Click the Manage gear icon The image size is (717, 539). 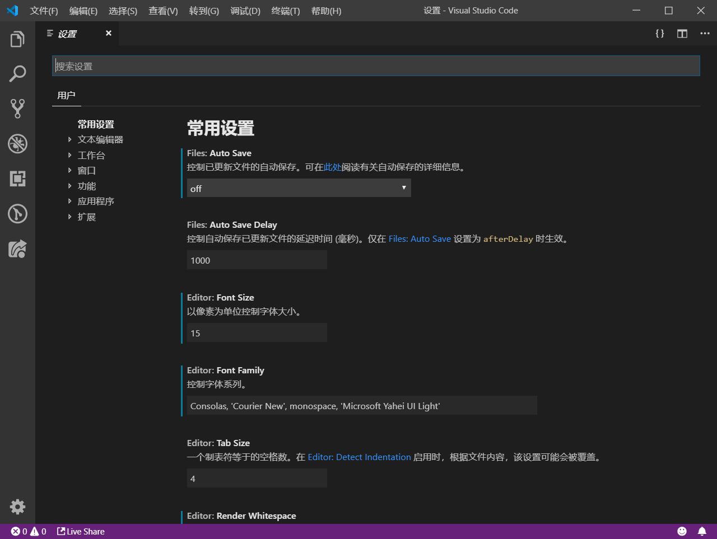click(17, 507)
